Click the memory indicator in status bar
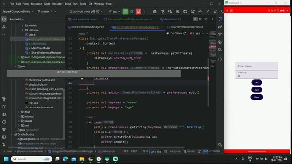The height and width of the screenshot is (164, 292). 212,151
